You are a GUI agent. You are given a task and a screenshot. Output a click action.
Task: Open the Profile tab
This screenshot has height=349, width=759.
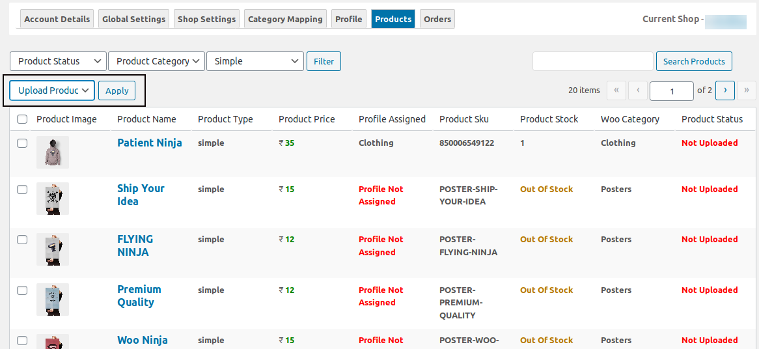(x=348, y=19)
